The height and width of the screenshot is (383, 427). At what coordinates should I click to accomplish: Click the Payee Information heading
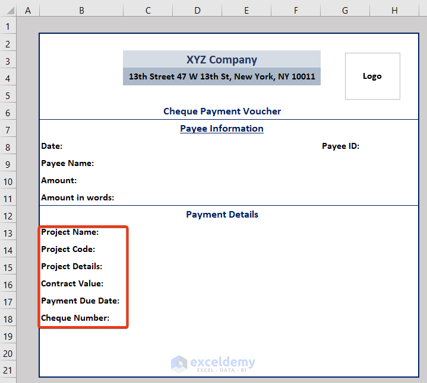pos(222,128)
